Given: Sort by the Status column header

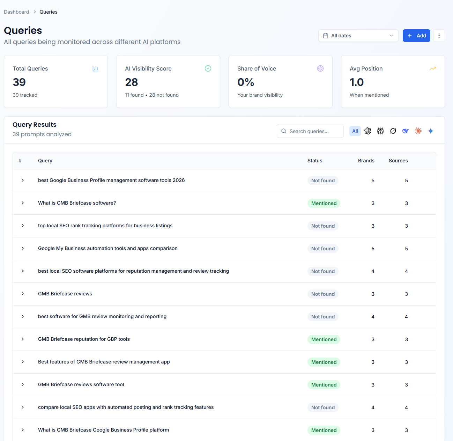Looking at the screenshot, I should (315, 161).
